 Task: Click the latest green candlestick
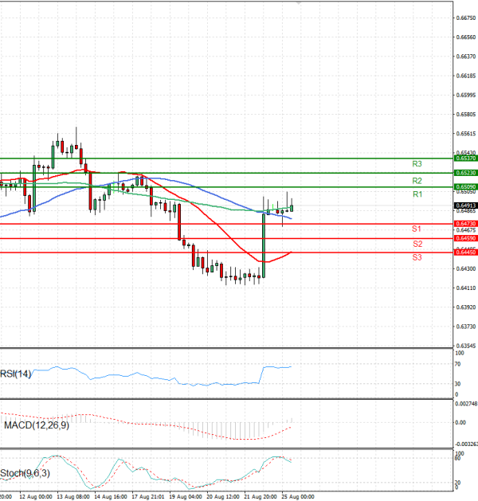pos(292,208)
